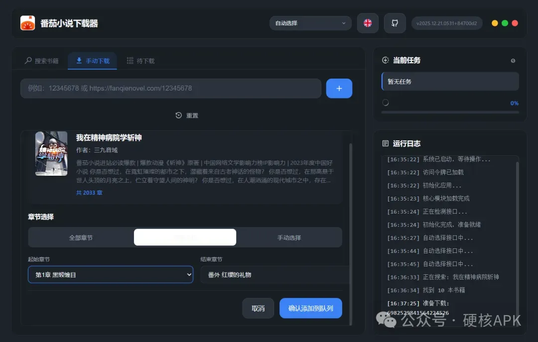Click the book panel vertical scrollbar
The width and height of the screenshot is (538, 342).
(350, 234)
